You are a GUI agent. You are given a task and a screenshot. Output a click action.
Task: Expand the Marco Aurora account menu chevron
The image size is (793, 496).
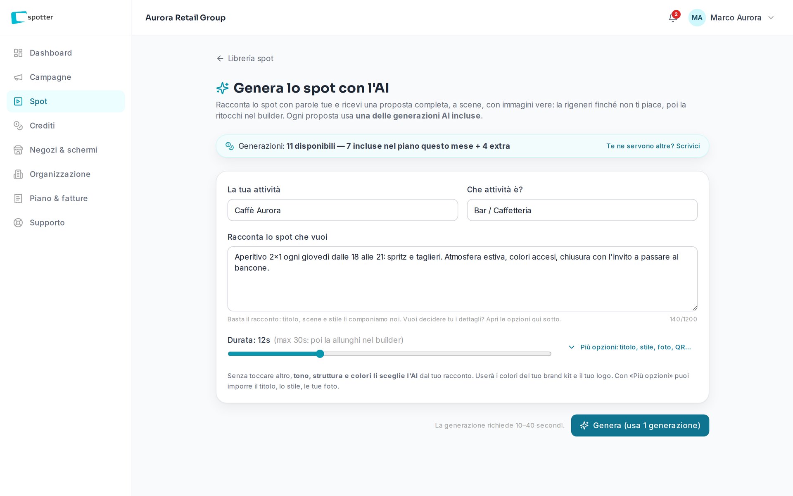click(x=771, y=17)
